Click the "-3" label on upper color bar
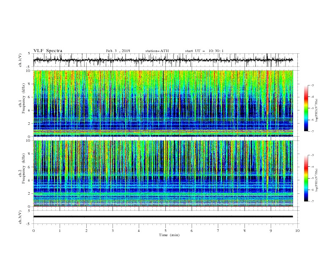 pyautogui.click(x=312, y=85)
